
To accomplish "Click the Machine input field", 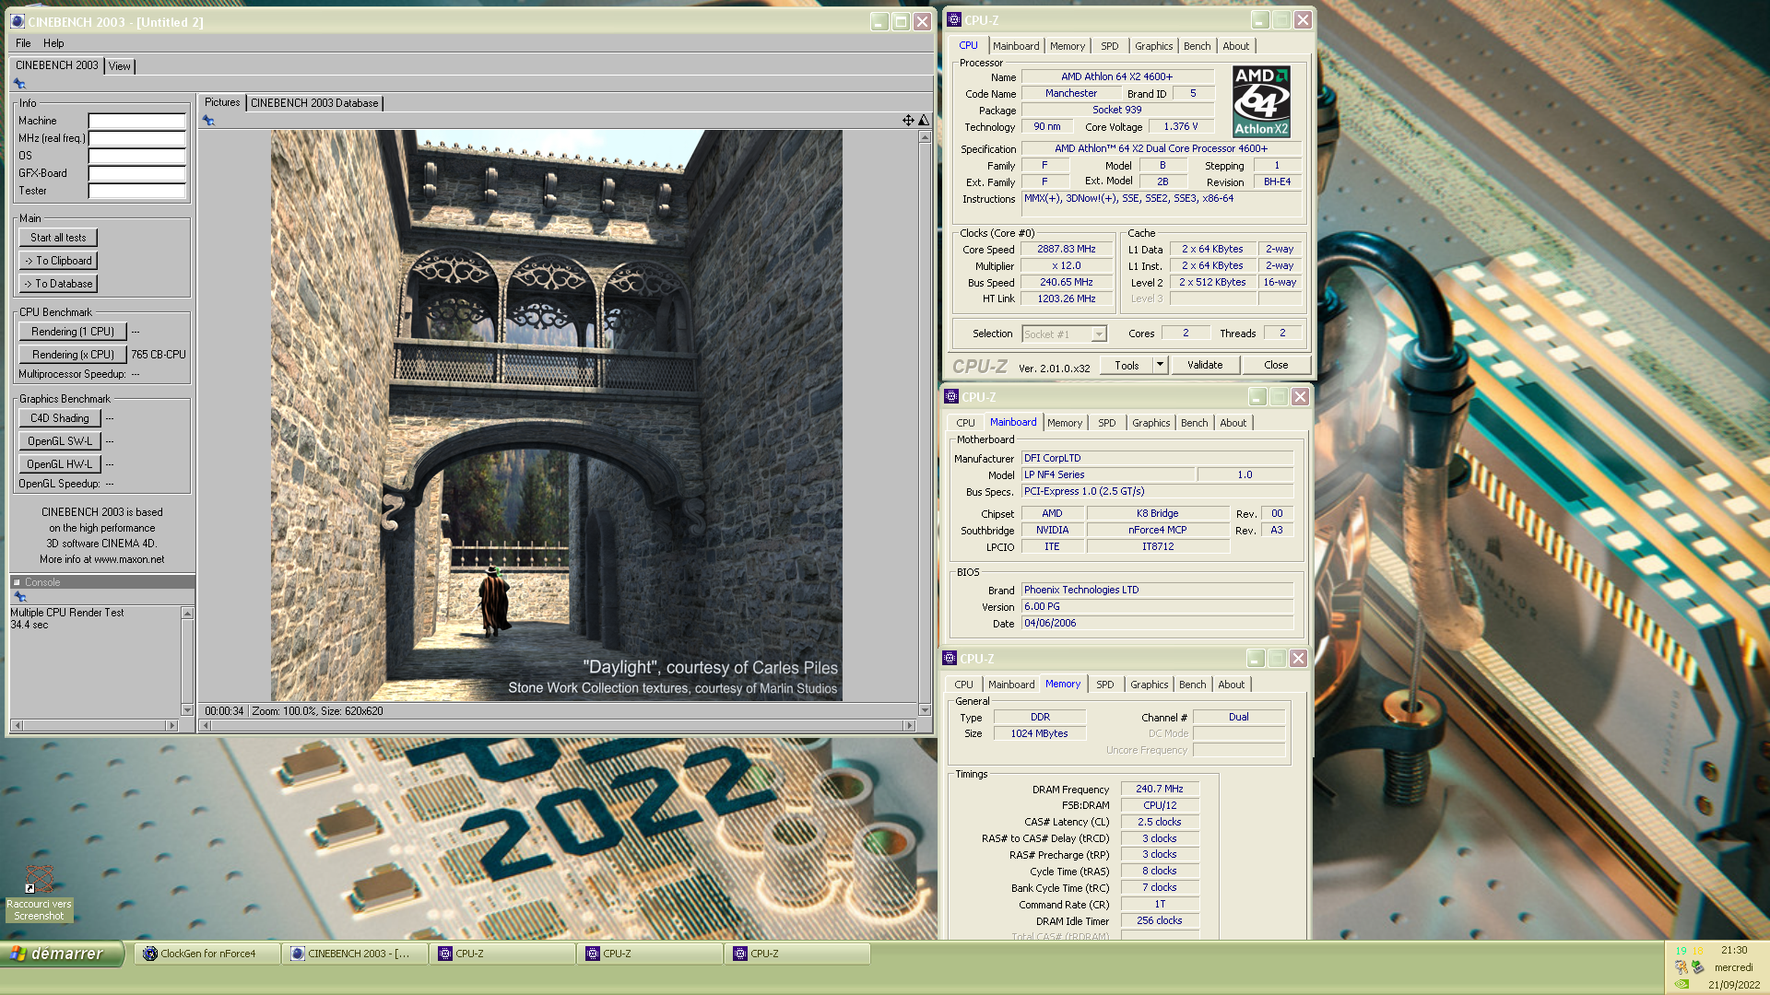I will [137, 121].
